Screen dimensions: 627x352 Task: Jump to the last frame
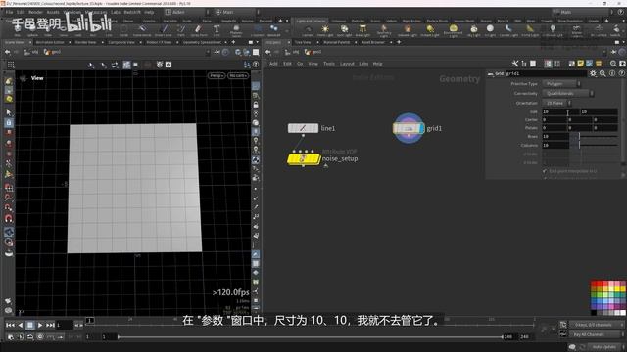[50, 326]
